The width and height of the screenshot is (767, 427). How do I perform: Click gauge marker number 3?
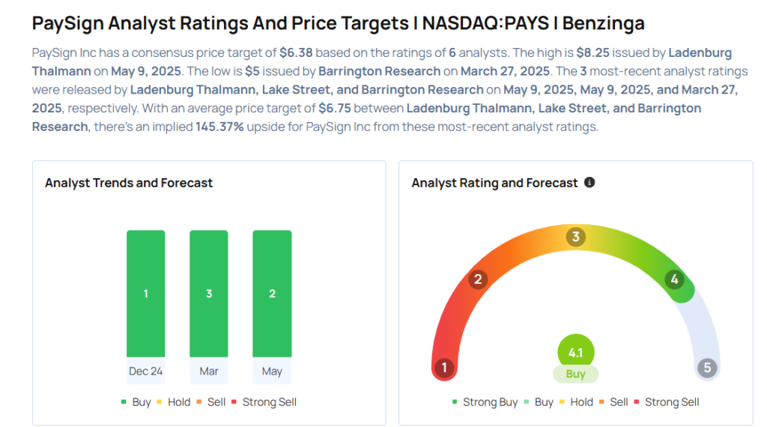point(575,237)
